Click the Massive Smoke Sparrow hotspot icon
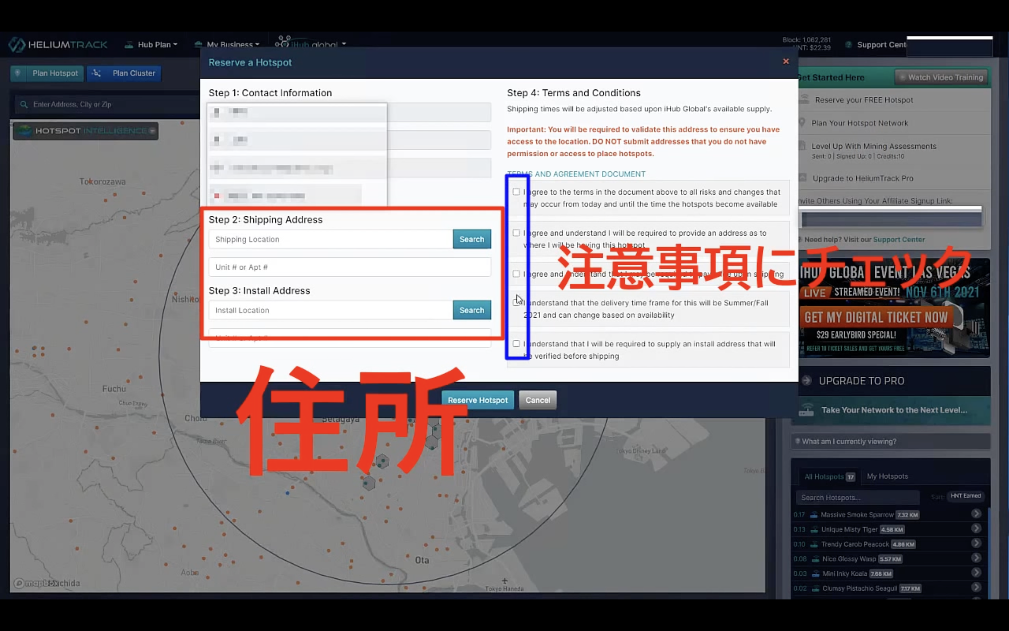Viewport: 1009px width, 631px height. [814, 515]
